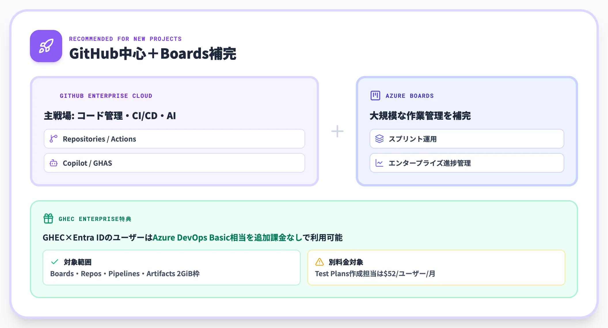
Task: Click the 対象範囲 title text
Action: click(78, 262)
